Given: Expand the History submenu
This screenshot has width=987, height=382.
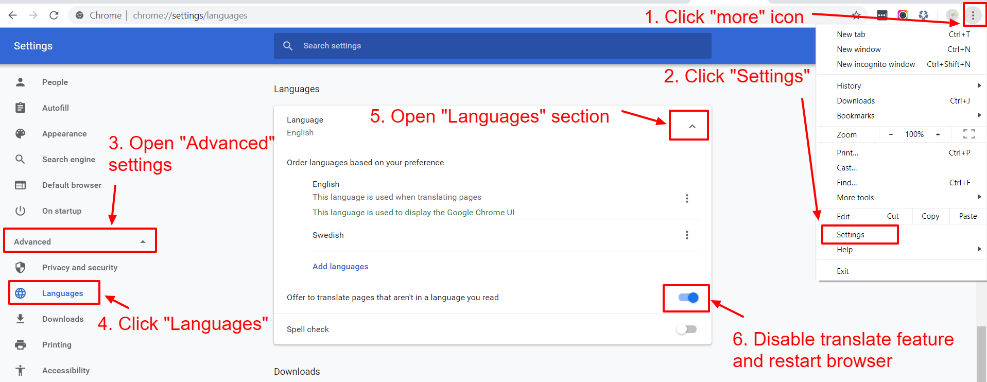Looking at the screenshot, I should coord(979,85).
